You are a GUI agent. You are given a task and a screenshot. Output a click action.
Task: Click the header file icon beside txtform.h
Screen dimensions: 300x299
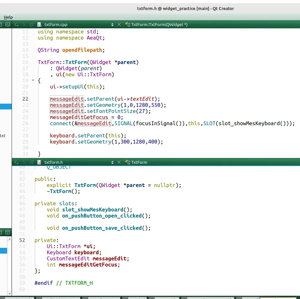pos(39,162)
